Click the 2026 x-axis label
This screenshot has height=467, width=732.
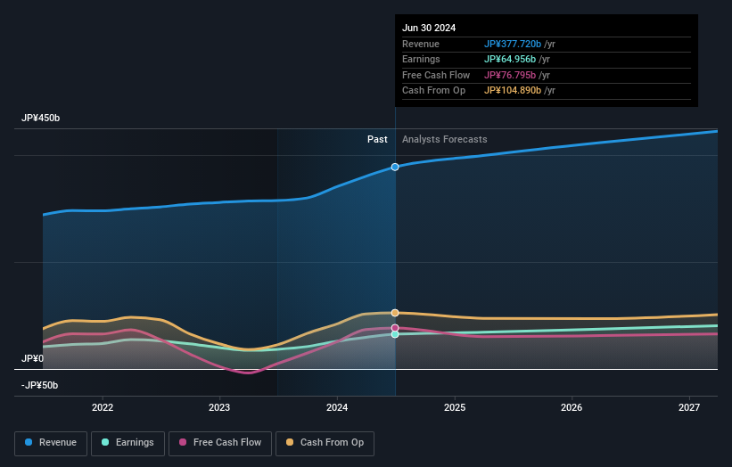click(x=572, y=407)
